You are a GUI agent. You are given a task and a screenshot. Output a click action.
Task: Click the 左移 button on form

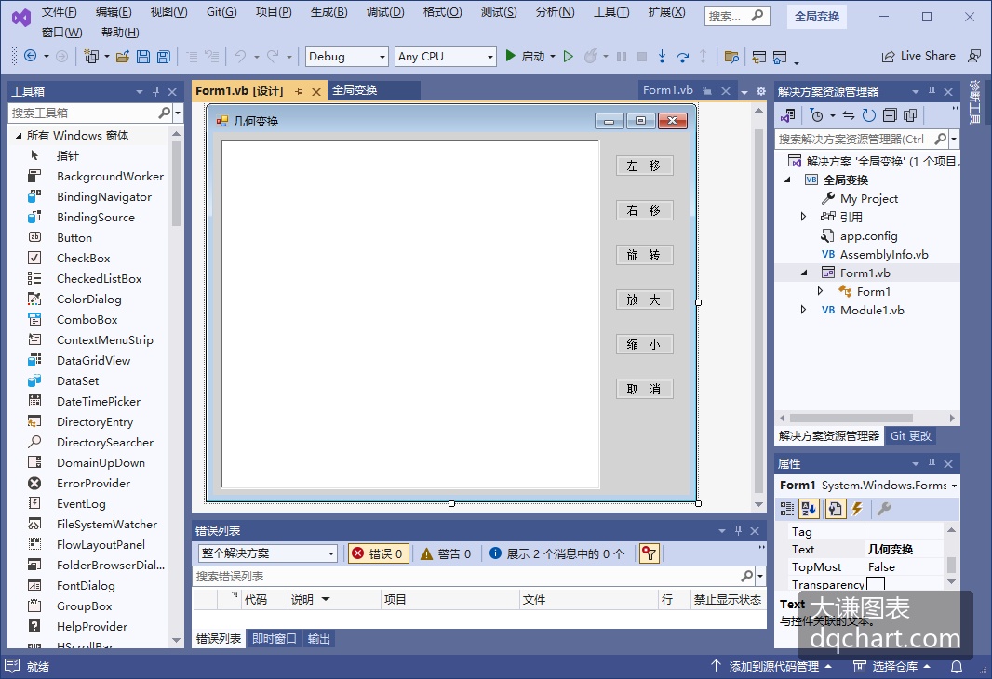[644, 166]
